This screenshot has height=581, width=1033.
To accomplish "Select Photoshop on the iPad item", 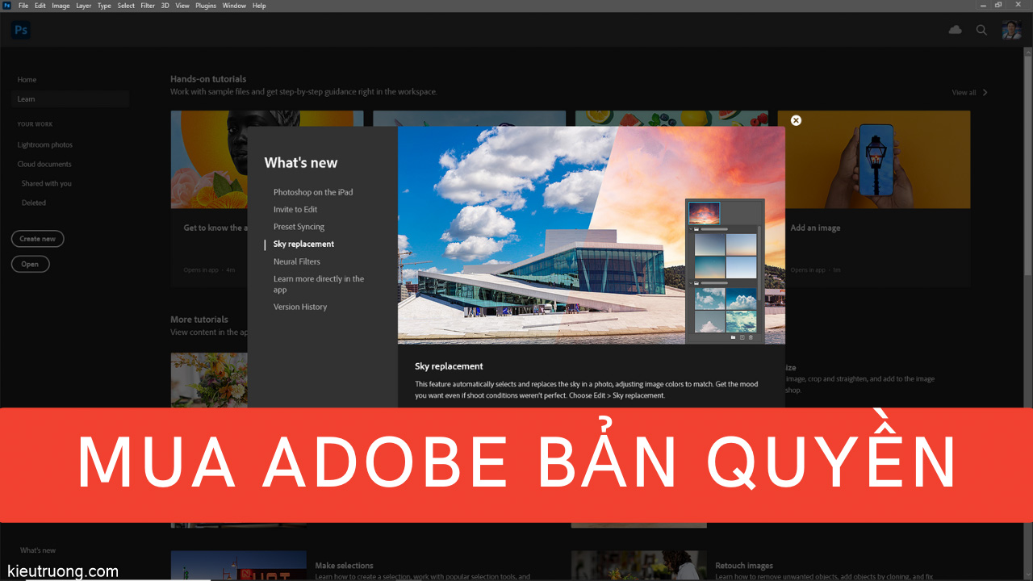I will [x=313, y=192].
